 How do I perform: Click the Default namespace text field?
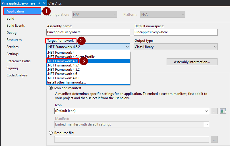click(175, 32)
